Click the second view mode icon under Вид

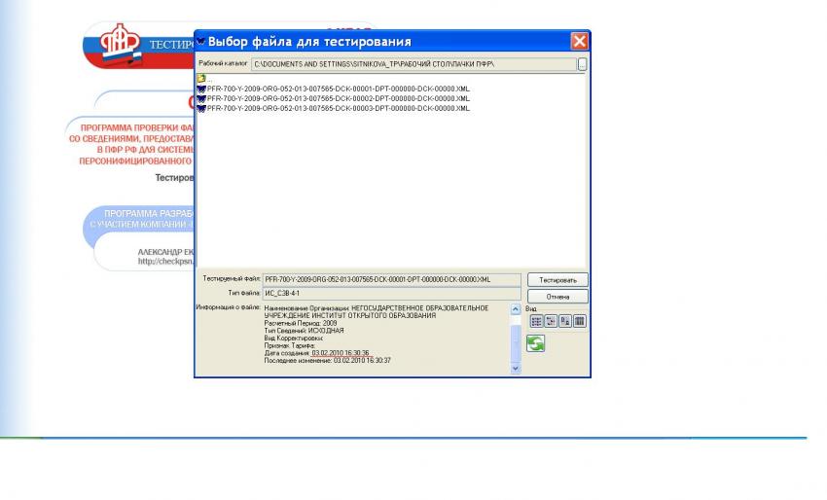coord(551,321)
